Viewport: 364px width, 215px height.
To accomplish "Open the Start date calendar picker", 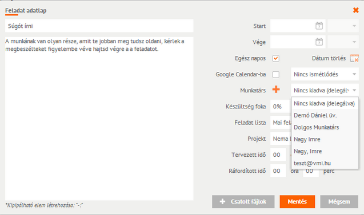I will point(319,26).
